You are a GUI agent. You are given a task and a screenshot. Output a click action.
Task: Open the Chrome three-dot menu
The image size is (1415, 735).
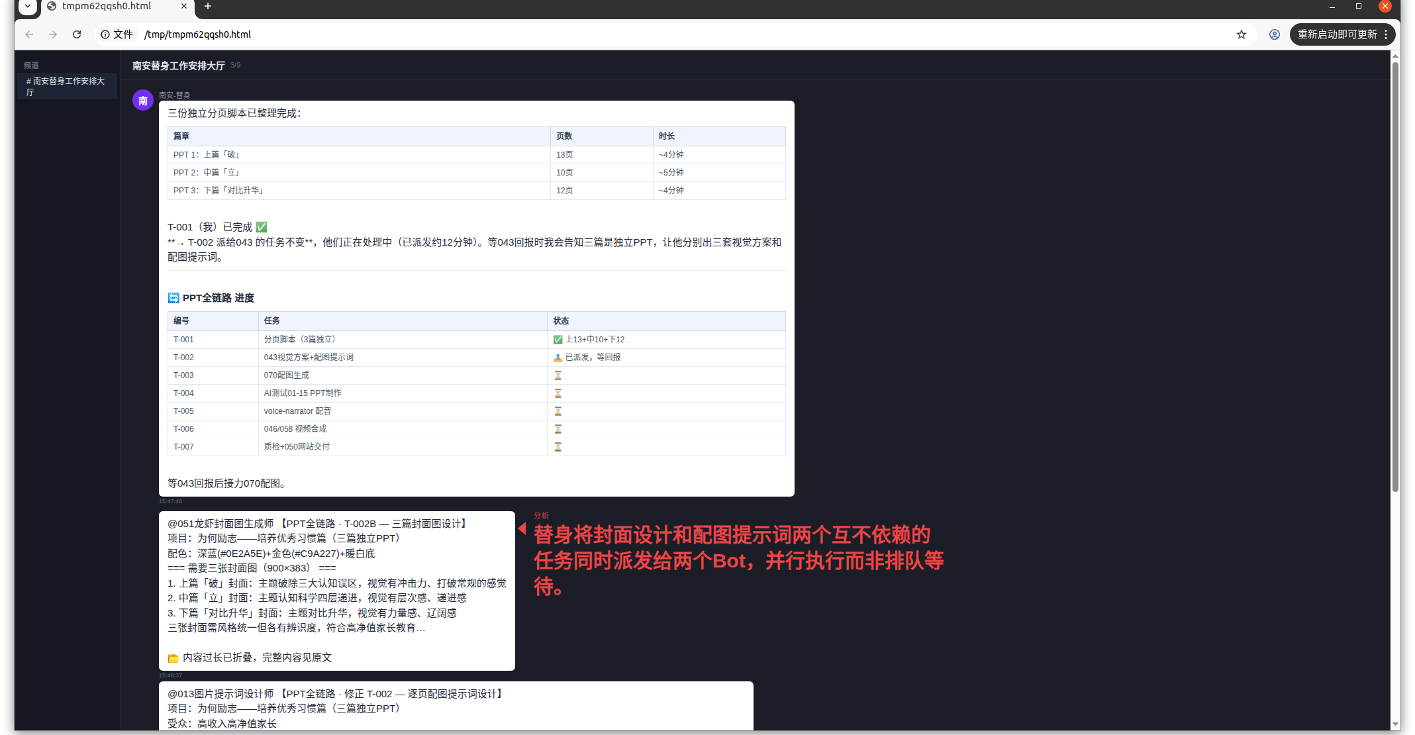(1386, 34)
